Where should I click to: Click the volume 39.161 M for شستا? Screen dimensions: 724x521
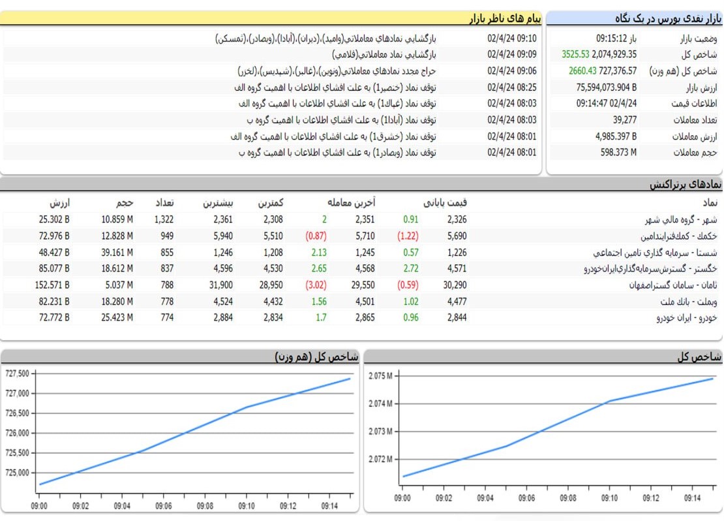click(117, 253)
